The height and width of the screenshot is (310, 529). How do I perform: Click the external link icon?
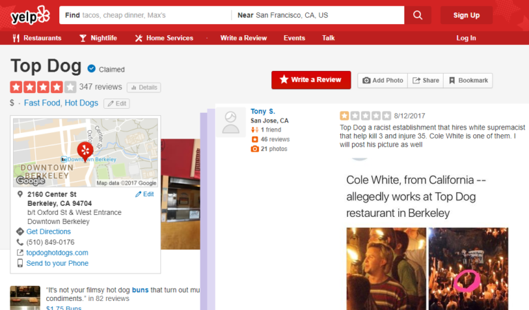click(x=20, y=253)
